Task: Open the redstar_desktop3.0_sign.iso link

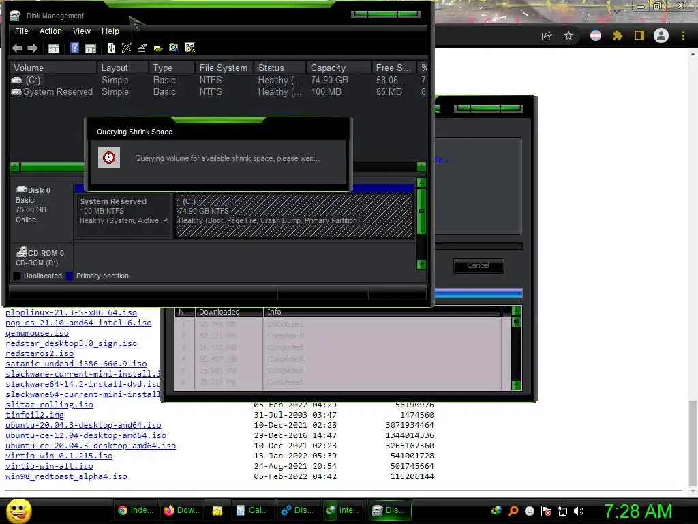Action: tap(71, 343)
